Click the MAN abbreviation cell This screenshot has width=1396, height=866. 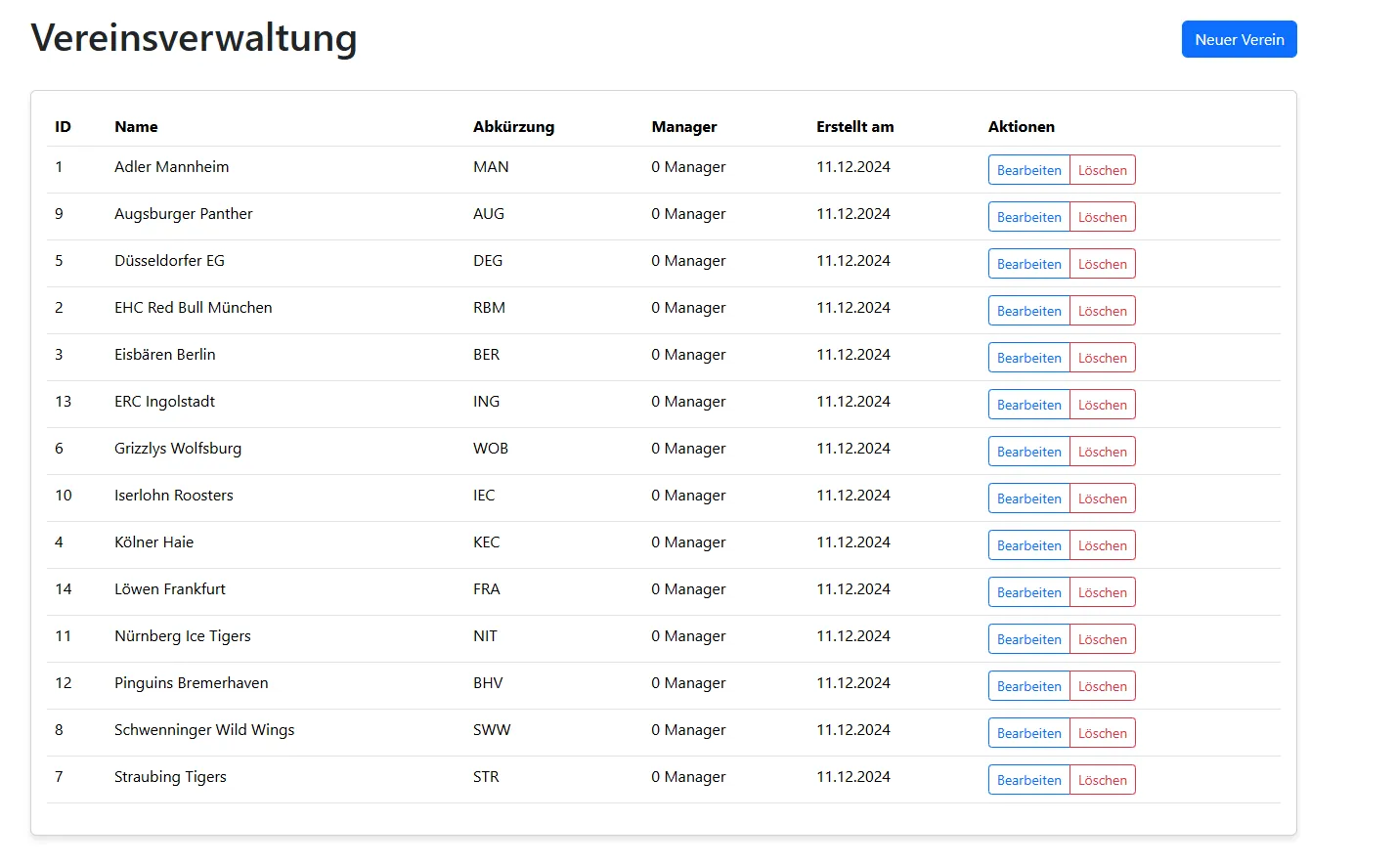pos(491,166)
